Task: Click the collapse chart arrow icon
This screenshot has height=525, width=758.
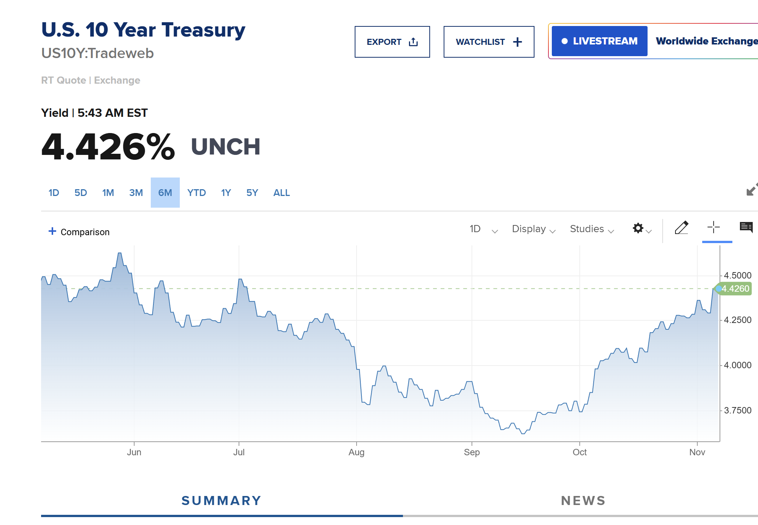Action: [x=752, y=190]
